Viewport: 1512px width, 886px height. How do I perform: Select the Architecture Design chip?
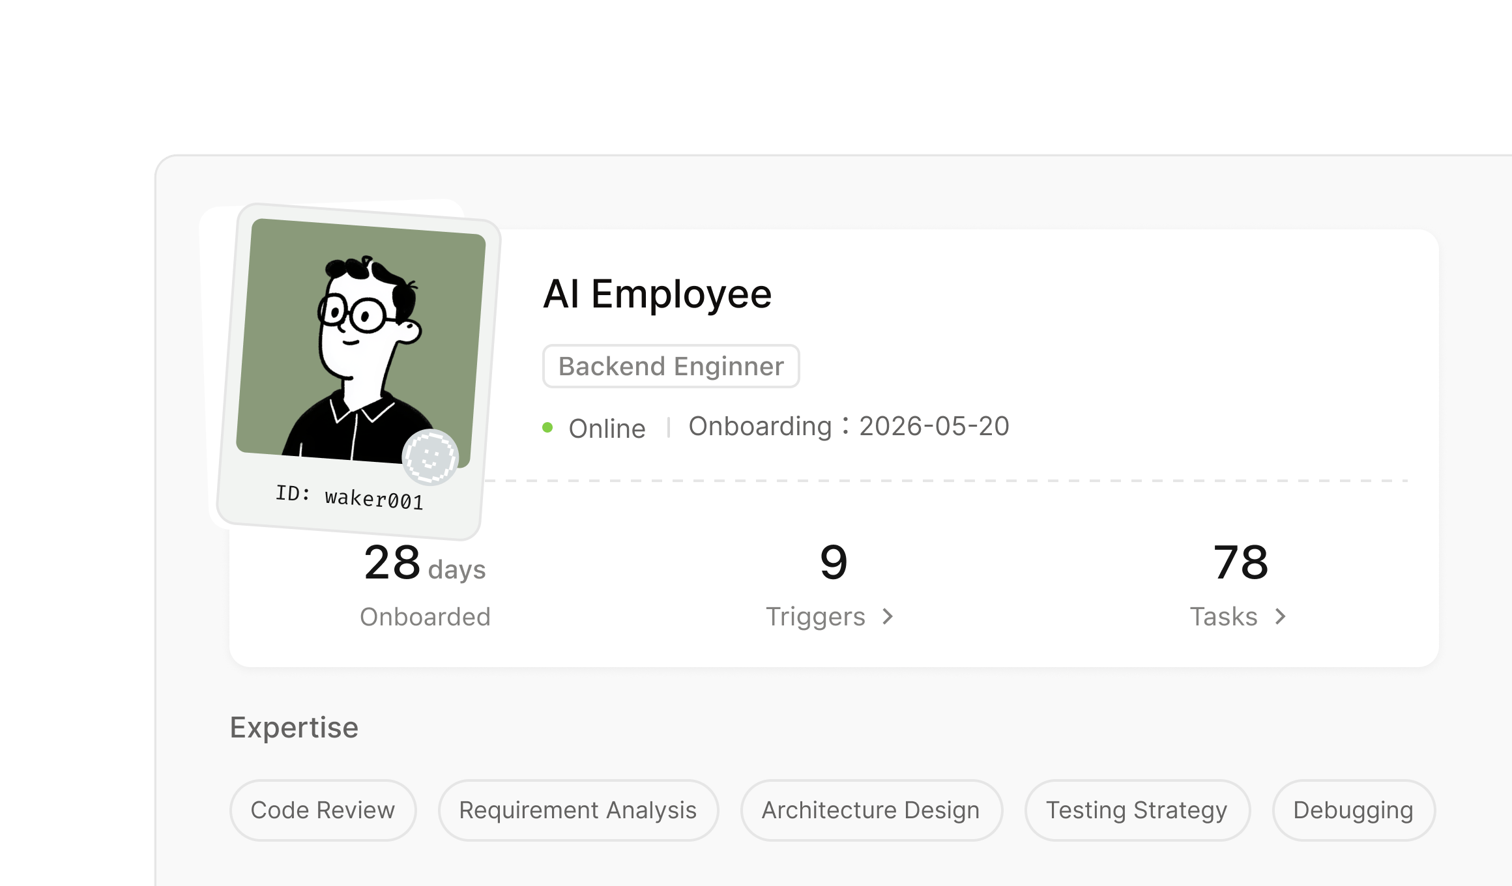pyautogui.click(x=871, y=810)
